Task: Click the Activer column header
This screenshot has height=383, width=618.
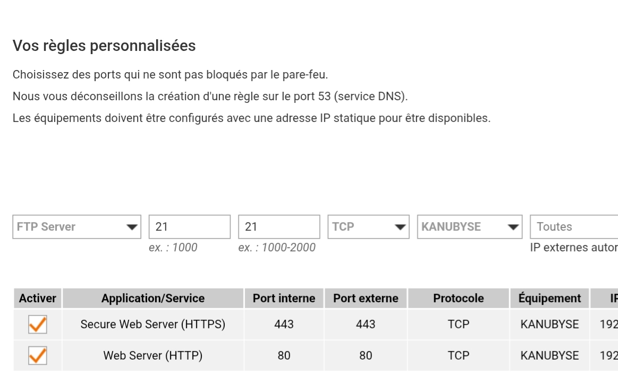Action: tap(38, 299)
